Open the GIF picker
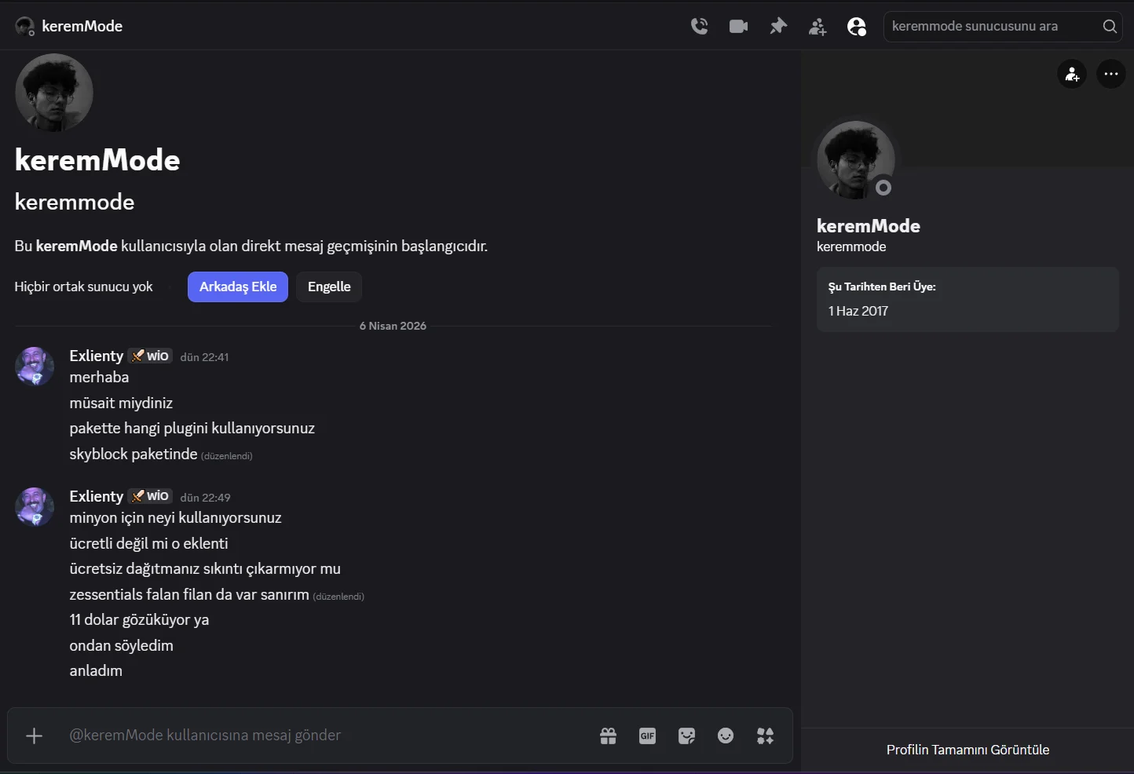 [x=647, y=736]
